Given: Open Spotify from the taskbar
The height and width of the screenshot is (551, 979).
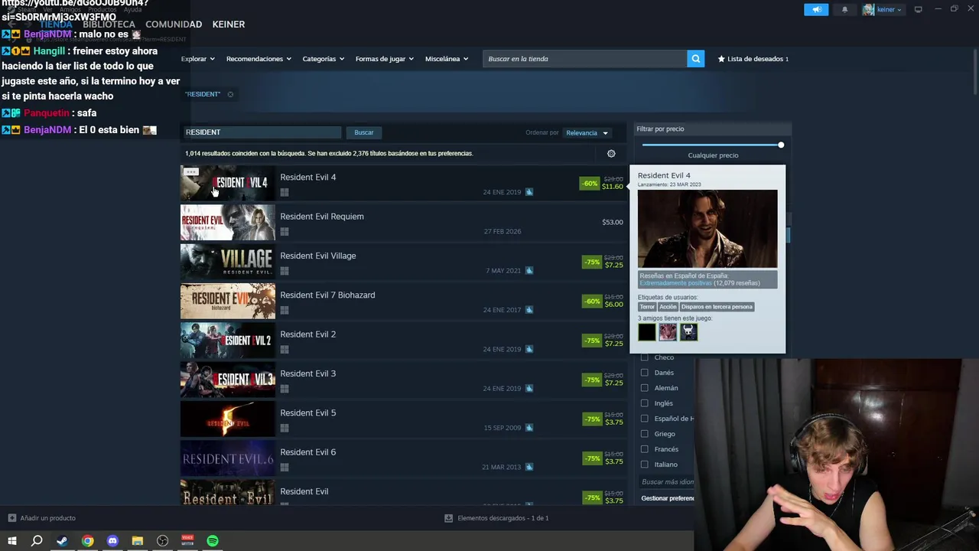Looking at the screenshot, I should pyautogui.click(x=213, y=541).
